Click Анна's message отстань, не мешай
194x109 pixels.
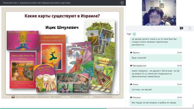[156, 90]
